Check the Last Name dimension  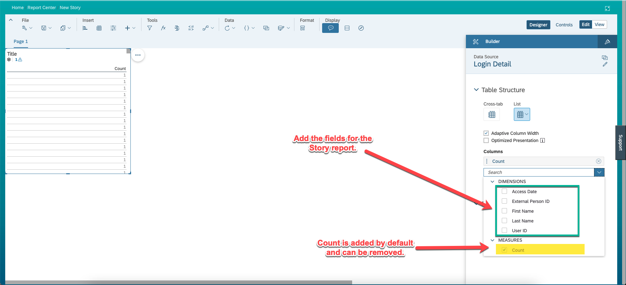tap(504, 221)
